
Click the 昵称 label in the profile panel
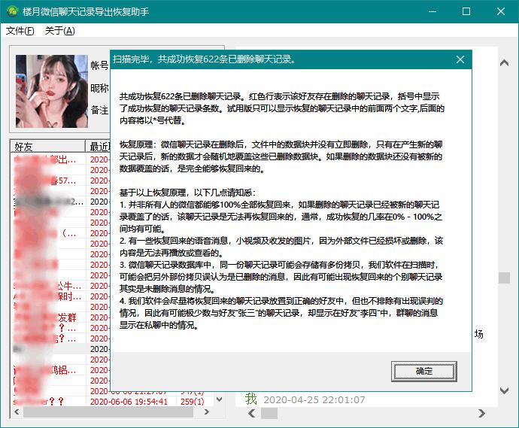(x=99, y=88)
